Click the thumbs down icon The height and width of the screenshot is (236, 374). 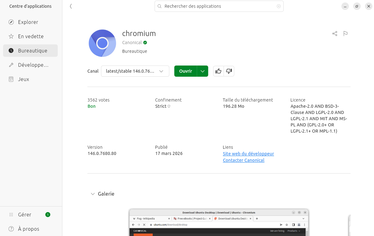pyautogui.click(x=229, y=71)
